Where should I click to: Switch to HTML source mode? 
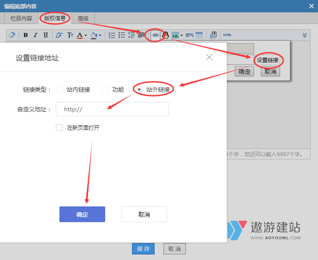coord(227,35)
